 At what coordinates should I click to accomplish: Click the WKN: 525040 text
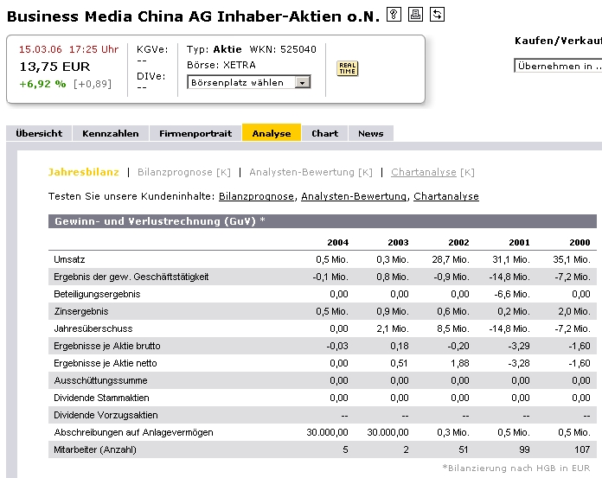coord(283,49)
